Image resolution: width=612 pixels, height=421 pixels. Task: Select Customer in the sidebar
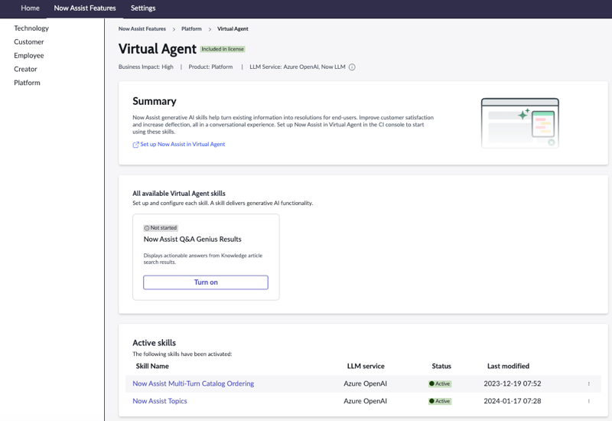[x=29, y=42]
